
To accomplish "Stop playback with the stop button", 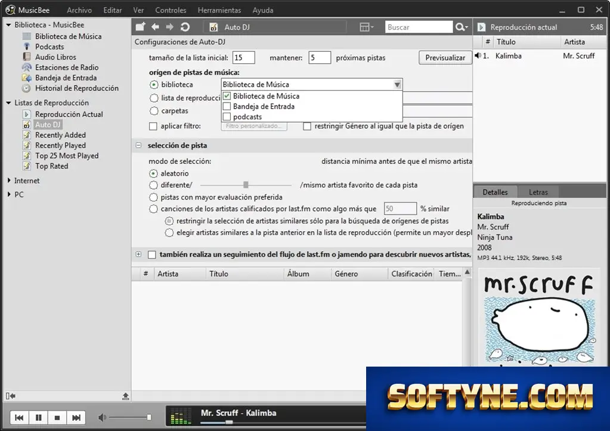I will (57, 417).
